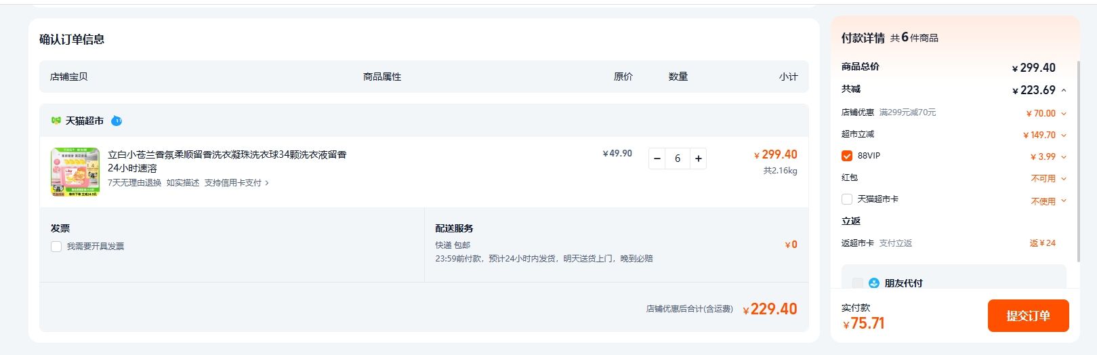Click the blue 朋友代付 icon

(874, 283)
